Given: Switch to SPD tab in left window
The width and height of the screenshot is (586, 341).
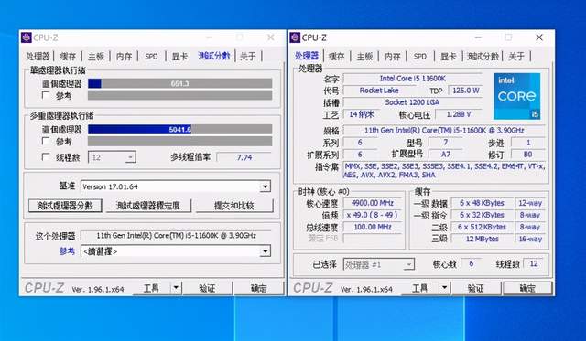Looking at the screenshot, I should (151, 57).
